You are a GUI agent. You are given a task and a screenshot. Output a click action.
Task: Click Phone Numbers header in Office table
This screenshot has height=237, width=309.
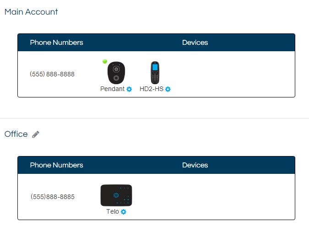57,165
